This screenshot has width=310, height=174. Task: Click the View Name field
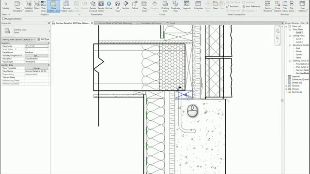click(37, 71)
